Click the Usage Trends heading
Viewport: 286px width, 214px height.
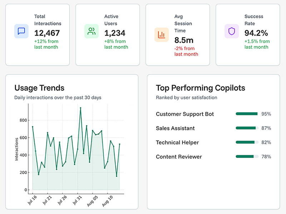coord(39,88)
